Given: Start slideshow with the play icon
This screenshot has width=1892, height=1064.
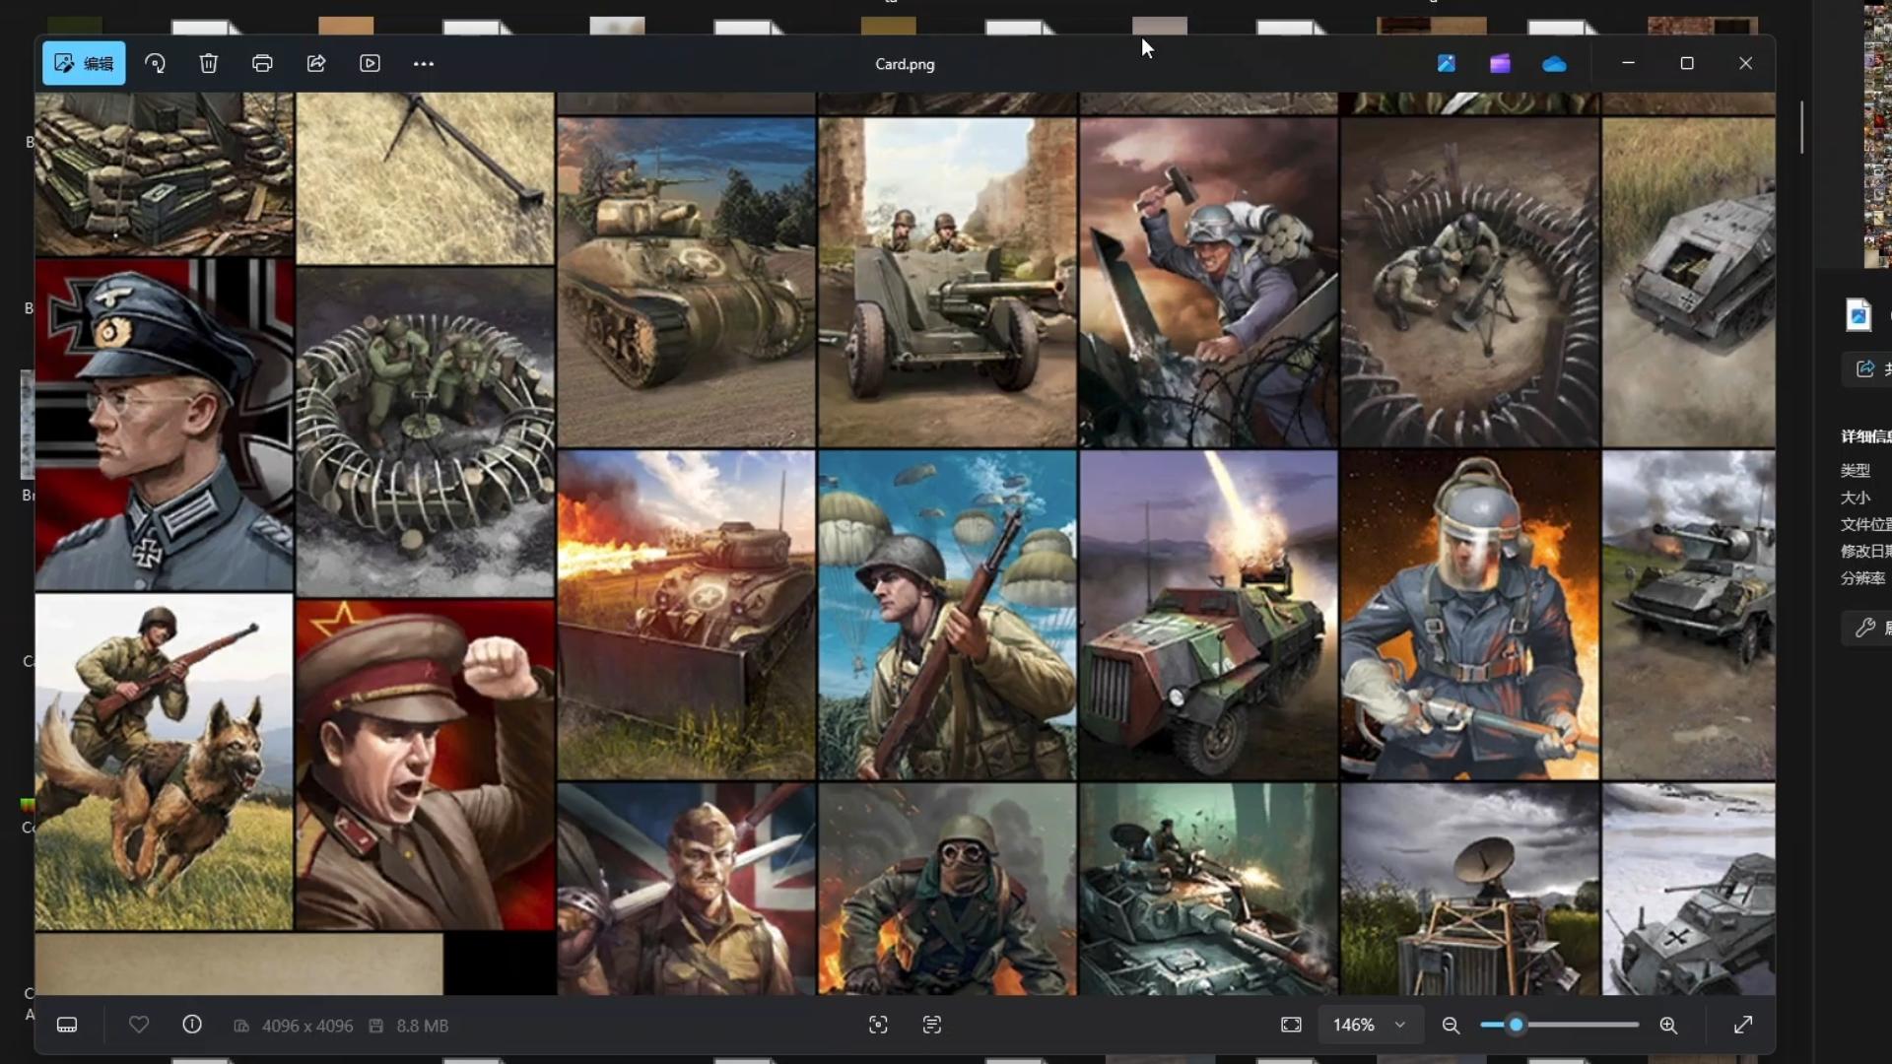Looking at the screenshot, I should [370, 63].
